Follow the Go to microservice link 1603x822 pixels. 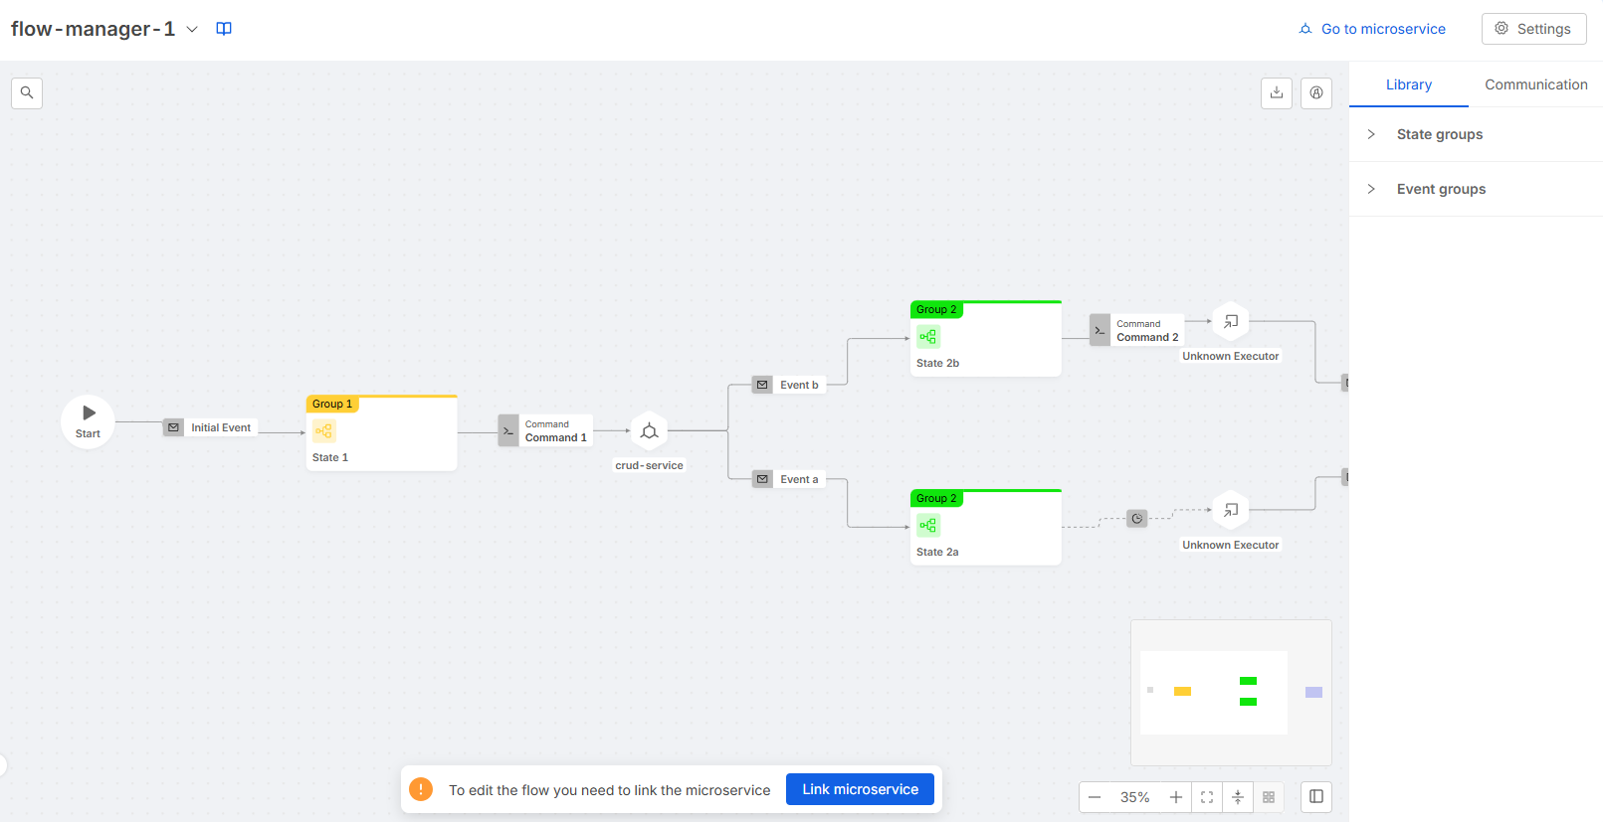pyautogui.click(x=1372, y=29)
